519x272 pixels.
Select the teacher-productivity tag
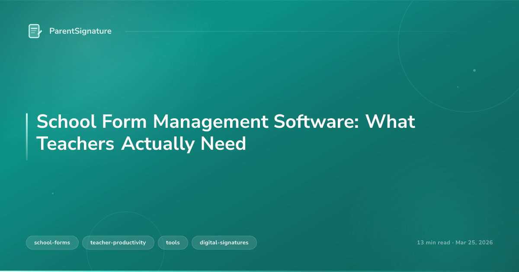tap(118, 243)
